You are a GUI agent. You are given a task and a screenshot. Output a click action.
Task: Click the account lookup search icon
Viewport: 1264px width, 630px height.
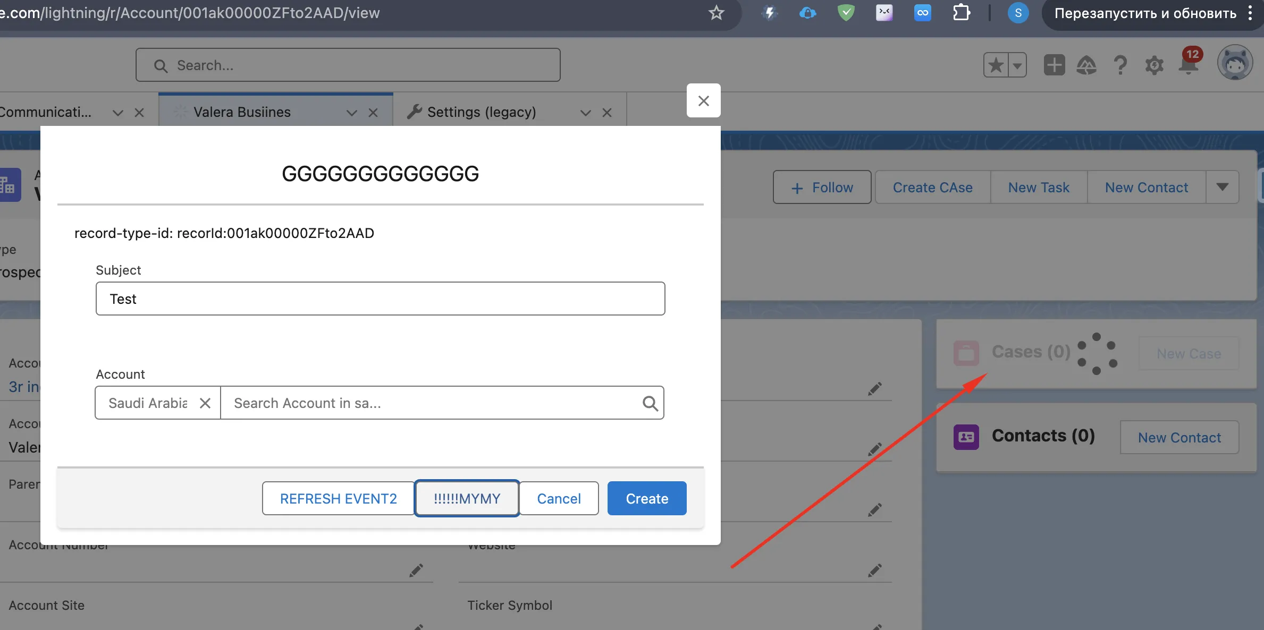[x=650, y=404]
